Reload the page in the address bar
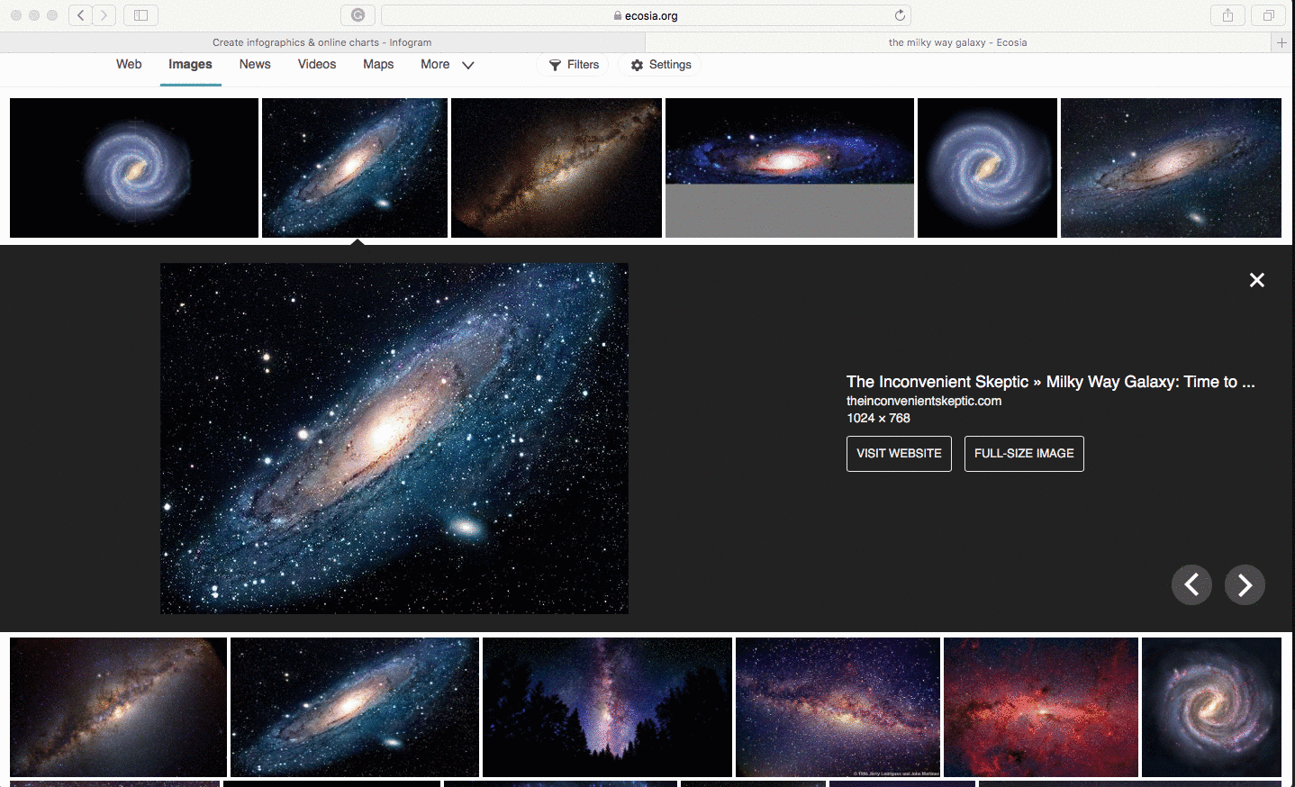This screenshot has width=1295, height=787. [899, 15]
